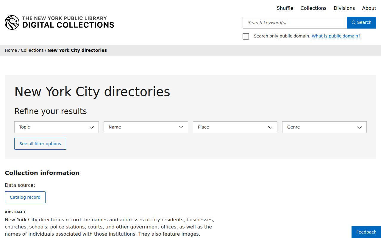Go to Collections in top navigation
The width and height of the screenshot is (381, 238).
313,8
